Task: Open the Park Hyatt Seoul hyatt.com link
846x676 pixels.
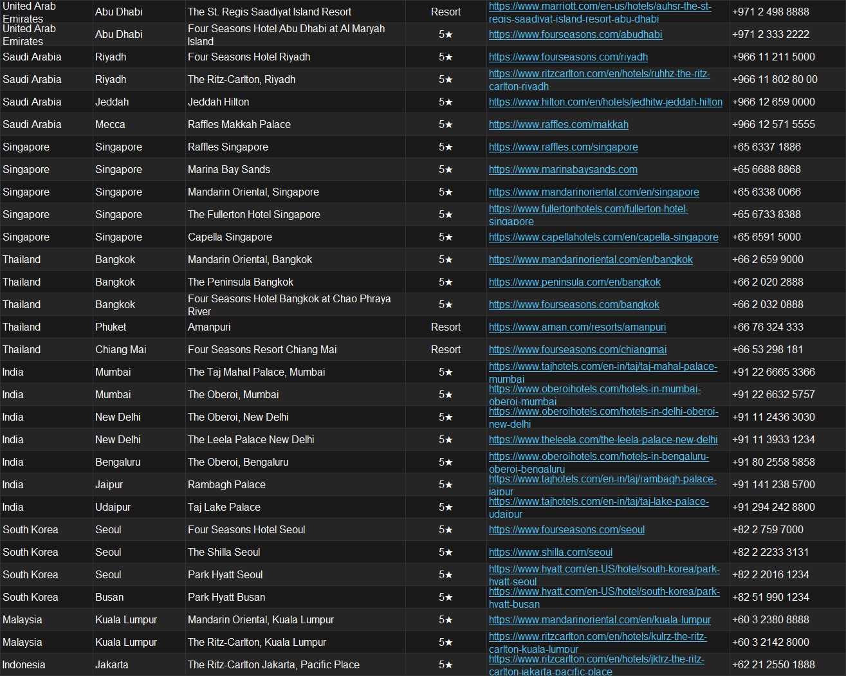Action: (604, 575)
